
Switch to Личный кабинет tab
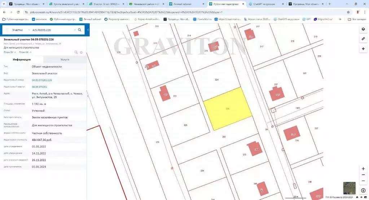pyautogui.click(x=186, y=4)
